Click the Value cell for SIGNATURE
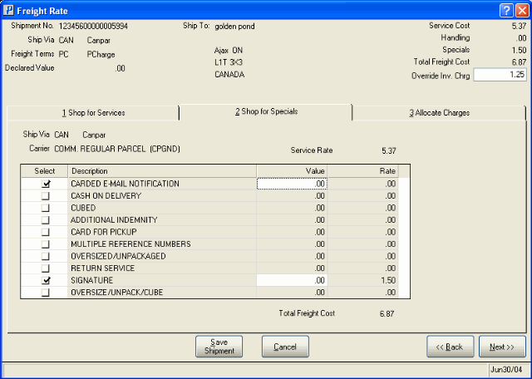The image size is (532, 379). (x=292, y=280)
